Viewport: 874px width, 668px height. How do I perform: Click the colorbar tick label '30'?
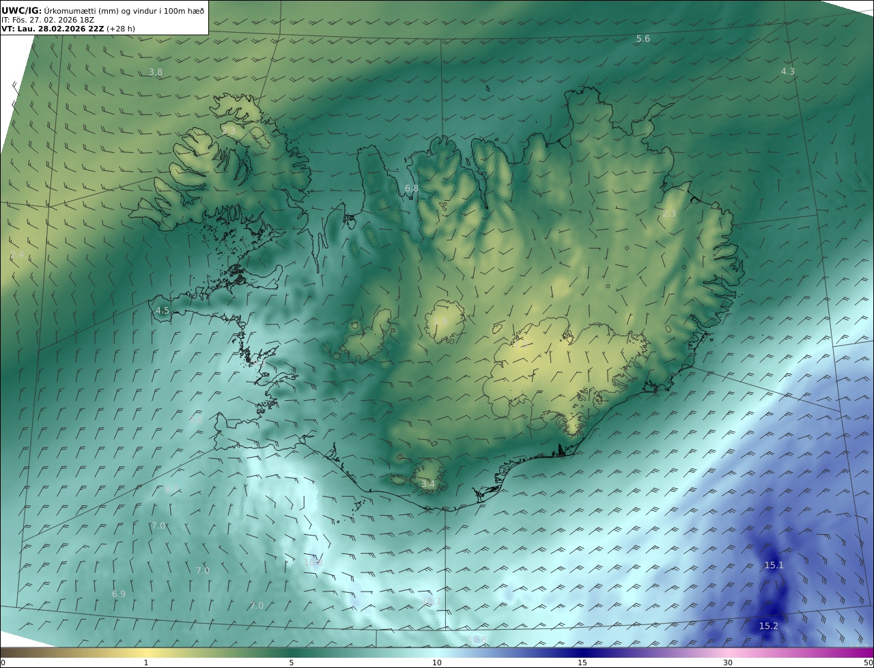click(728, 663)
